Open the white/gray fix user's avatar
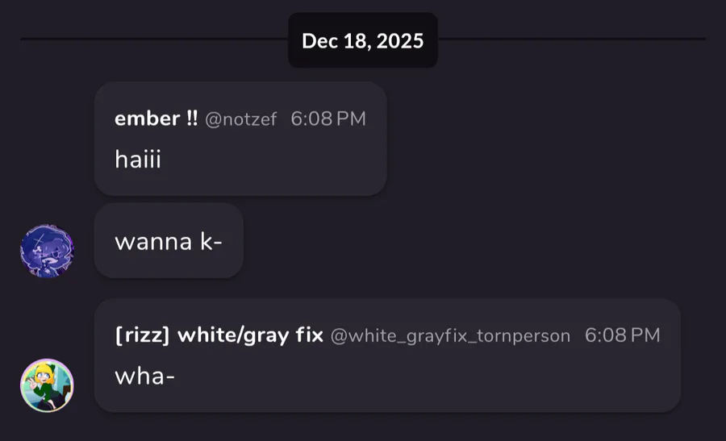 (47, 385)
